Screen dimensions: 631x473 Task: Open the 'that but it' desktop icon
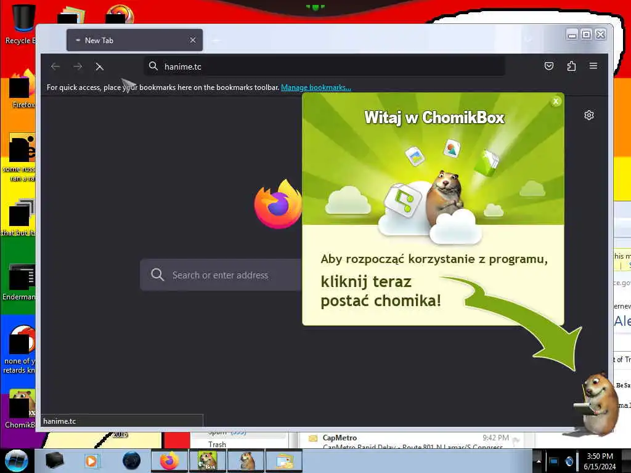coord(19,218)
